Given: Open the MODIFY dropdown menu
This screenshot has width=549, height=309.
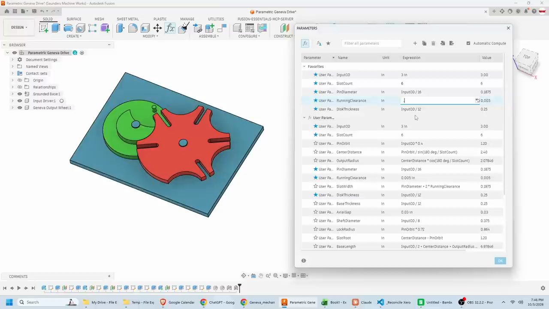Looking at the screenshot, I should [150, 36].
